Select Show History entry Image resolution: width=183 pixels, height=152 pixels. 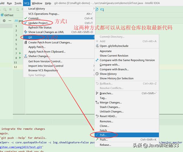tap(127, 74)
